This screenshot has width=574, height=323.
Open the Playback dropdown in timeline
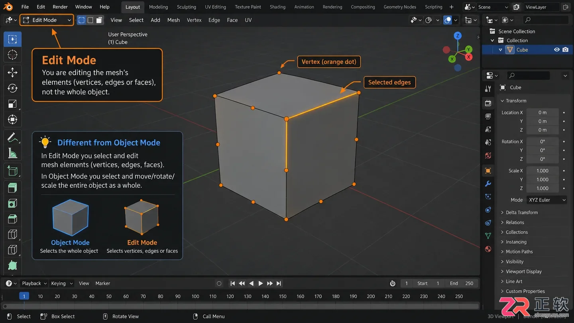[x=34, y=284]
